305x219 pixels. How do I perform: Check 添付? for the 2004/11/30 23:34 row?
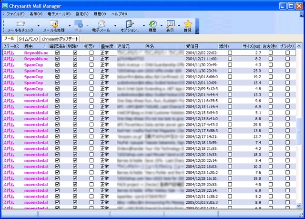pyautogui.click(x=230, y=71)
